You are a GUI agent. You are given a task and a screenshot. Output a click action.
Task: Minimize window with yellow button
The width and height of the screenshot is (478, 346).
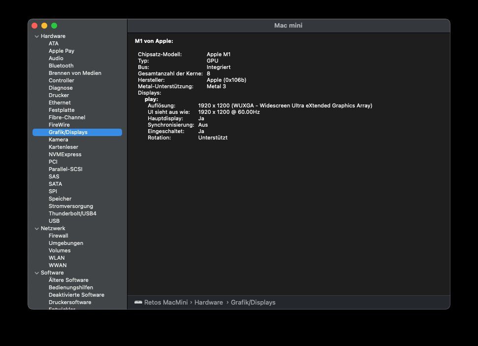(x=44, y=26)
